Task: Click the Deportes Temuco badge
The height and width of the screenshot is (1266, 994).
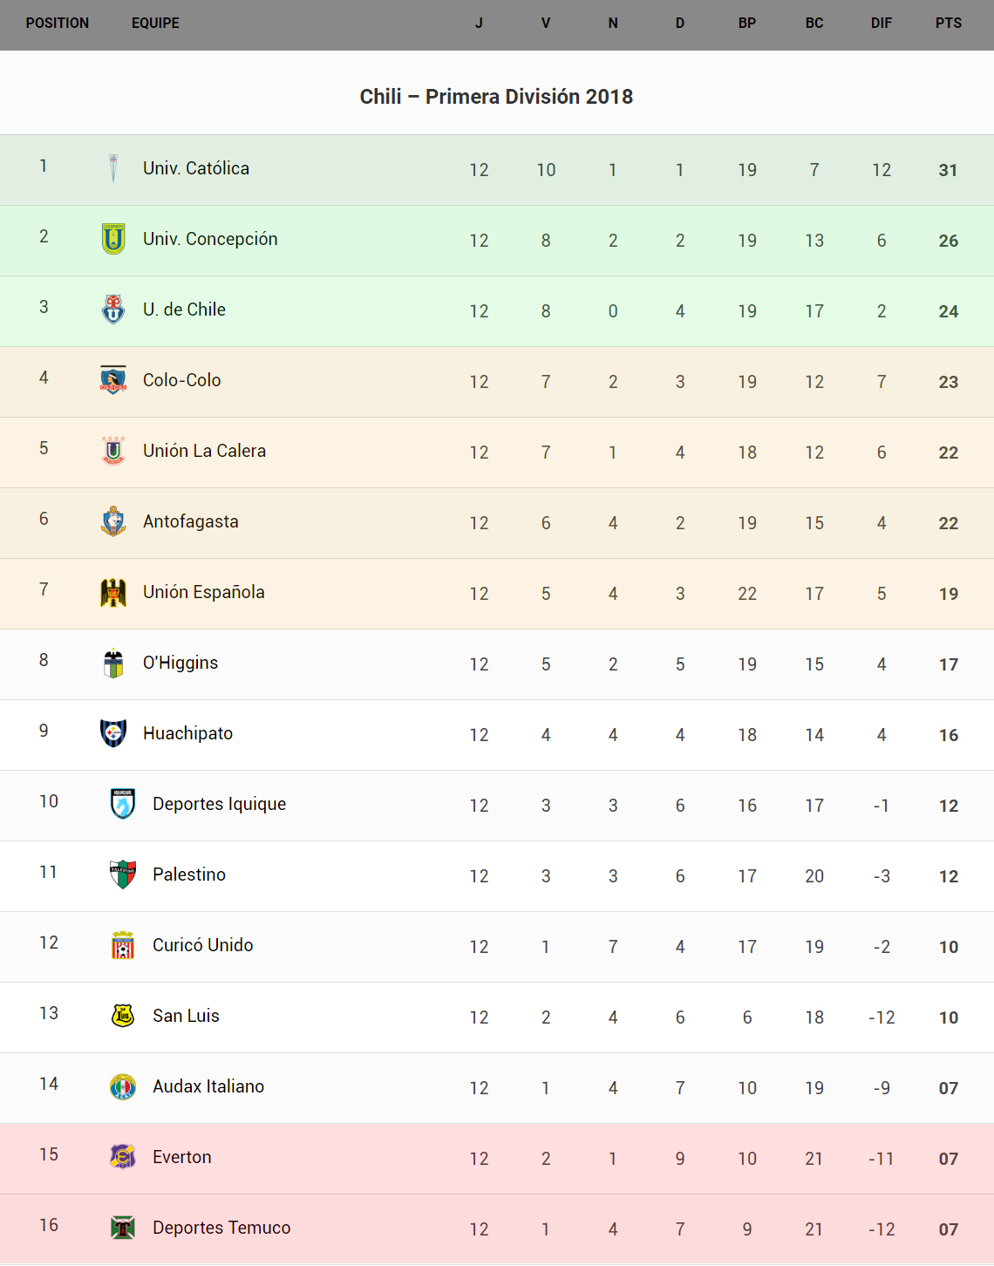Action: point(123,1228)
